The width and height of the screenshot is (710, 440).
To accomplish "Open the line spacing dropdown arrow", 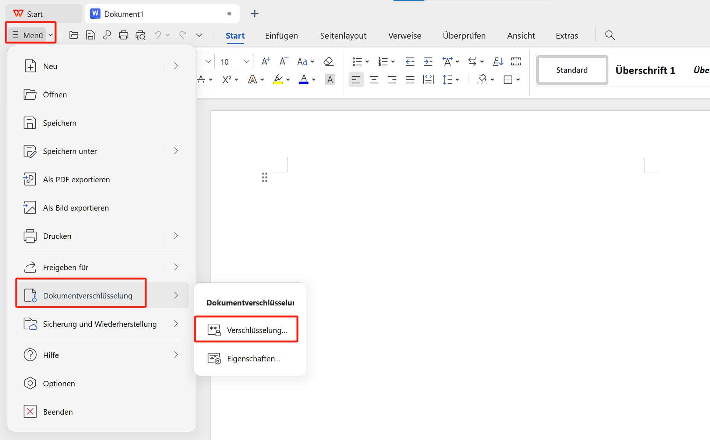I will [x=458, y=79].
